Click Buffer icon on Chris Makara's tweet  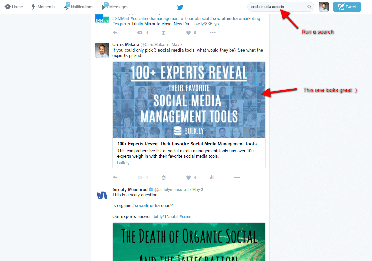click(x=164, y=177)
